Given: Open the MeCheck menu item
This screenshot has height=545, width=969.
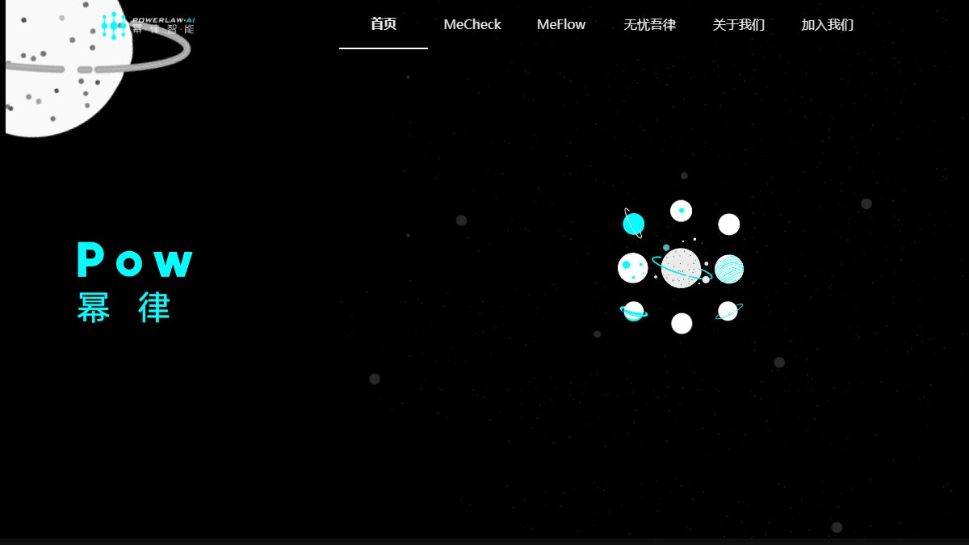Looking at the screenshot, I should pos(472,24).
